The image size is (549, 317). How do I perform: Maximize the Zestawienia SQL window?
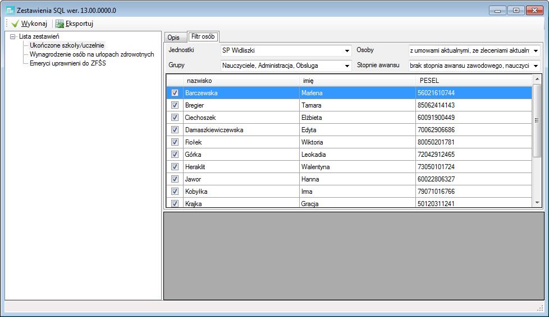pyautogui.click(x=516, y=11)
